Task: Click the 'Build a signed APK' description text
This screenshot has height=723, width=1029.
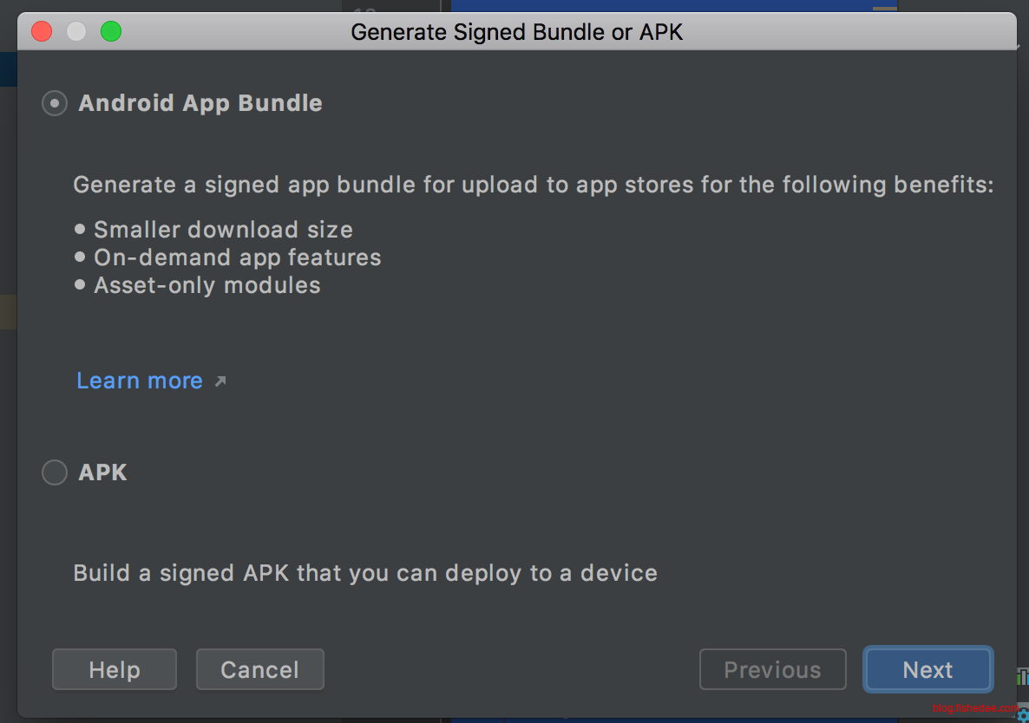Action: (365, 573)
